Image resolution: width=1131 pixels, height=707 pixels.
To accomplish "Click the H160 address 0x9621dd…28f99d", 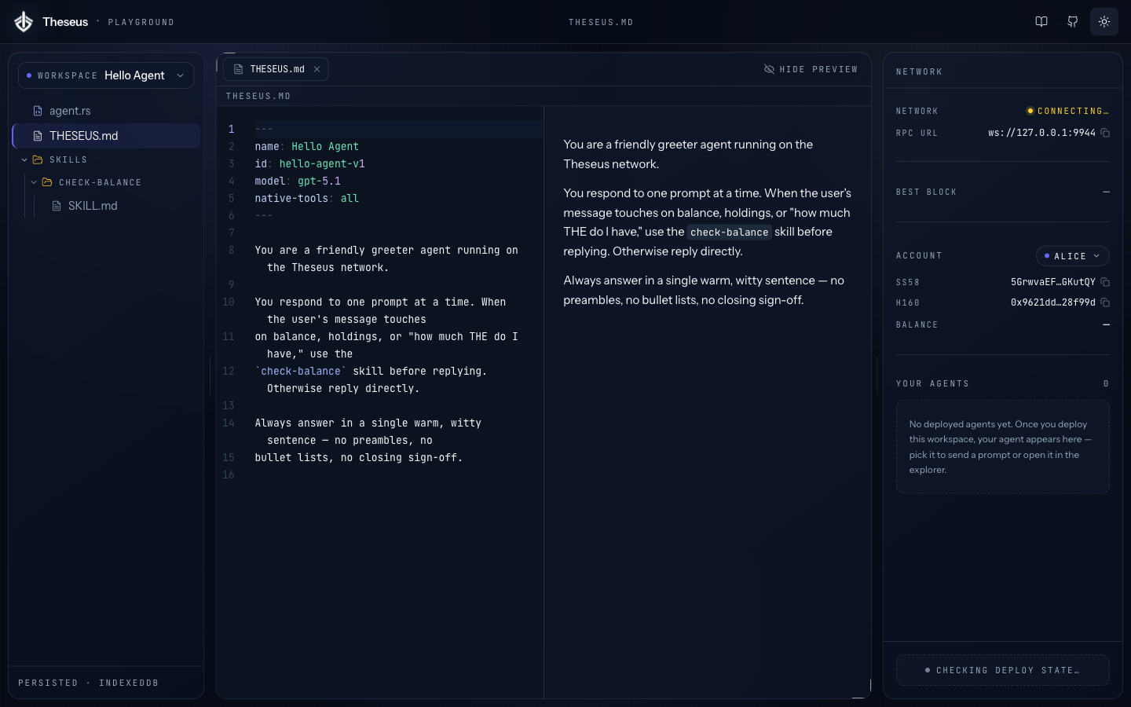I will pyautogui.click(x=1052, y=302).
